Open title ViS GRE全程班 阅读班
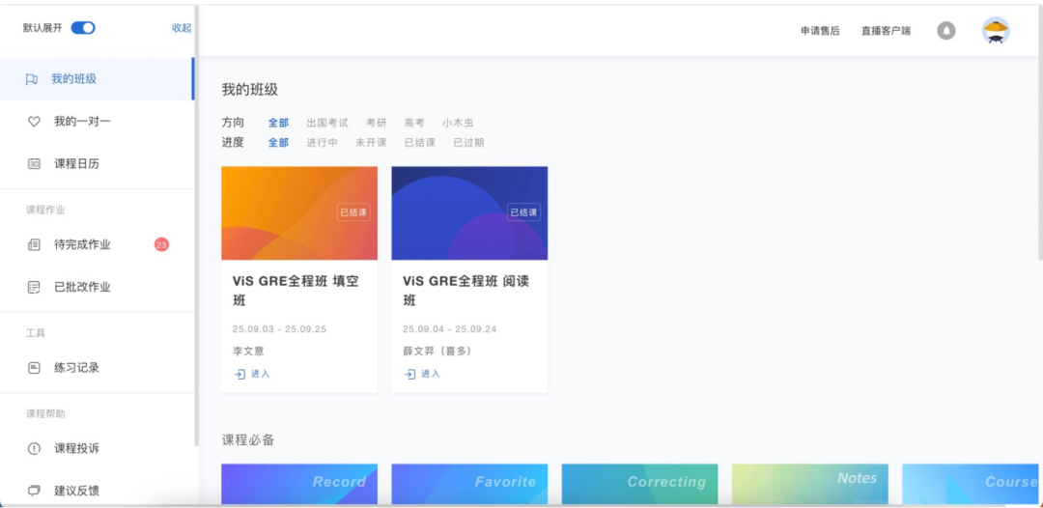 (x=466, y=291)
